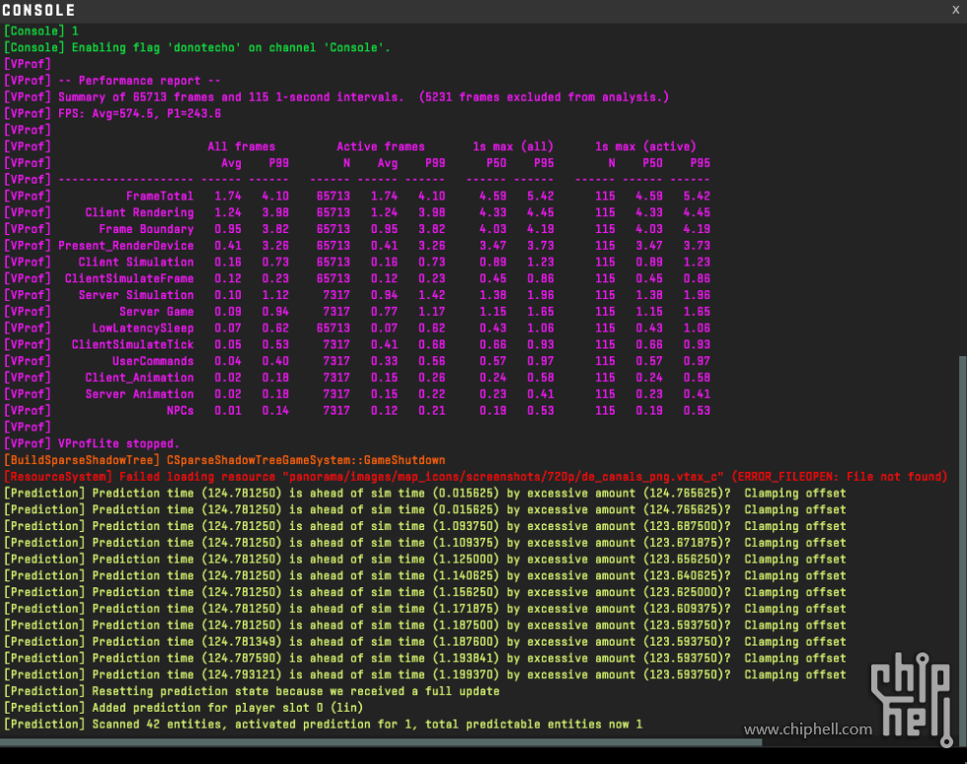Select the 'Performance report' header line
967x764 pixels.
click(x=138, y=81)
